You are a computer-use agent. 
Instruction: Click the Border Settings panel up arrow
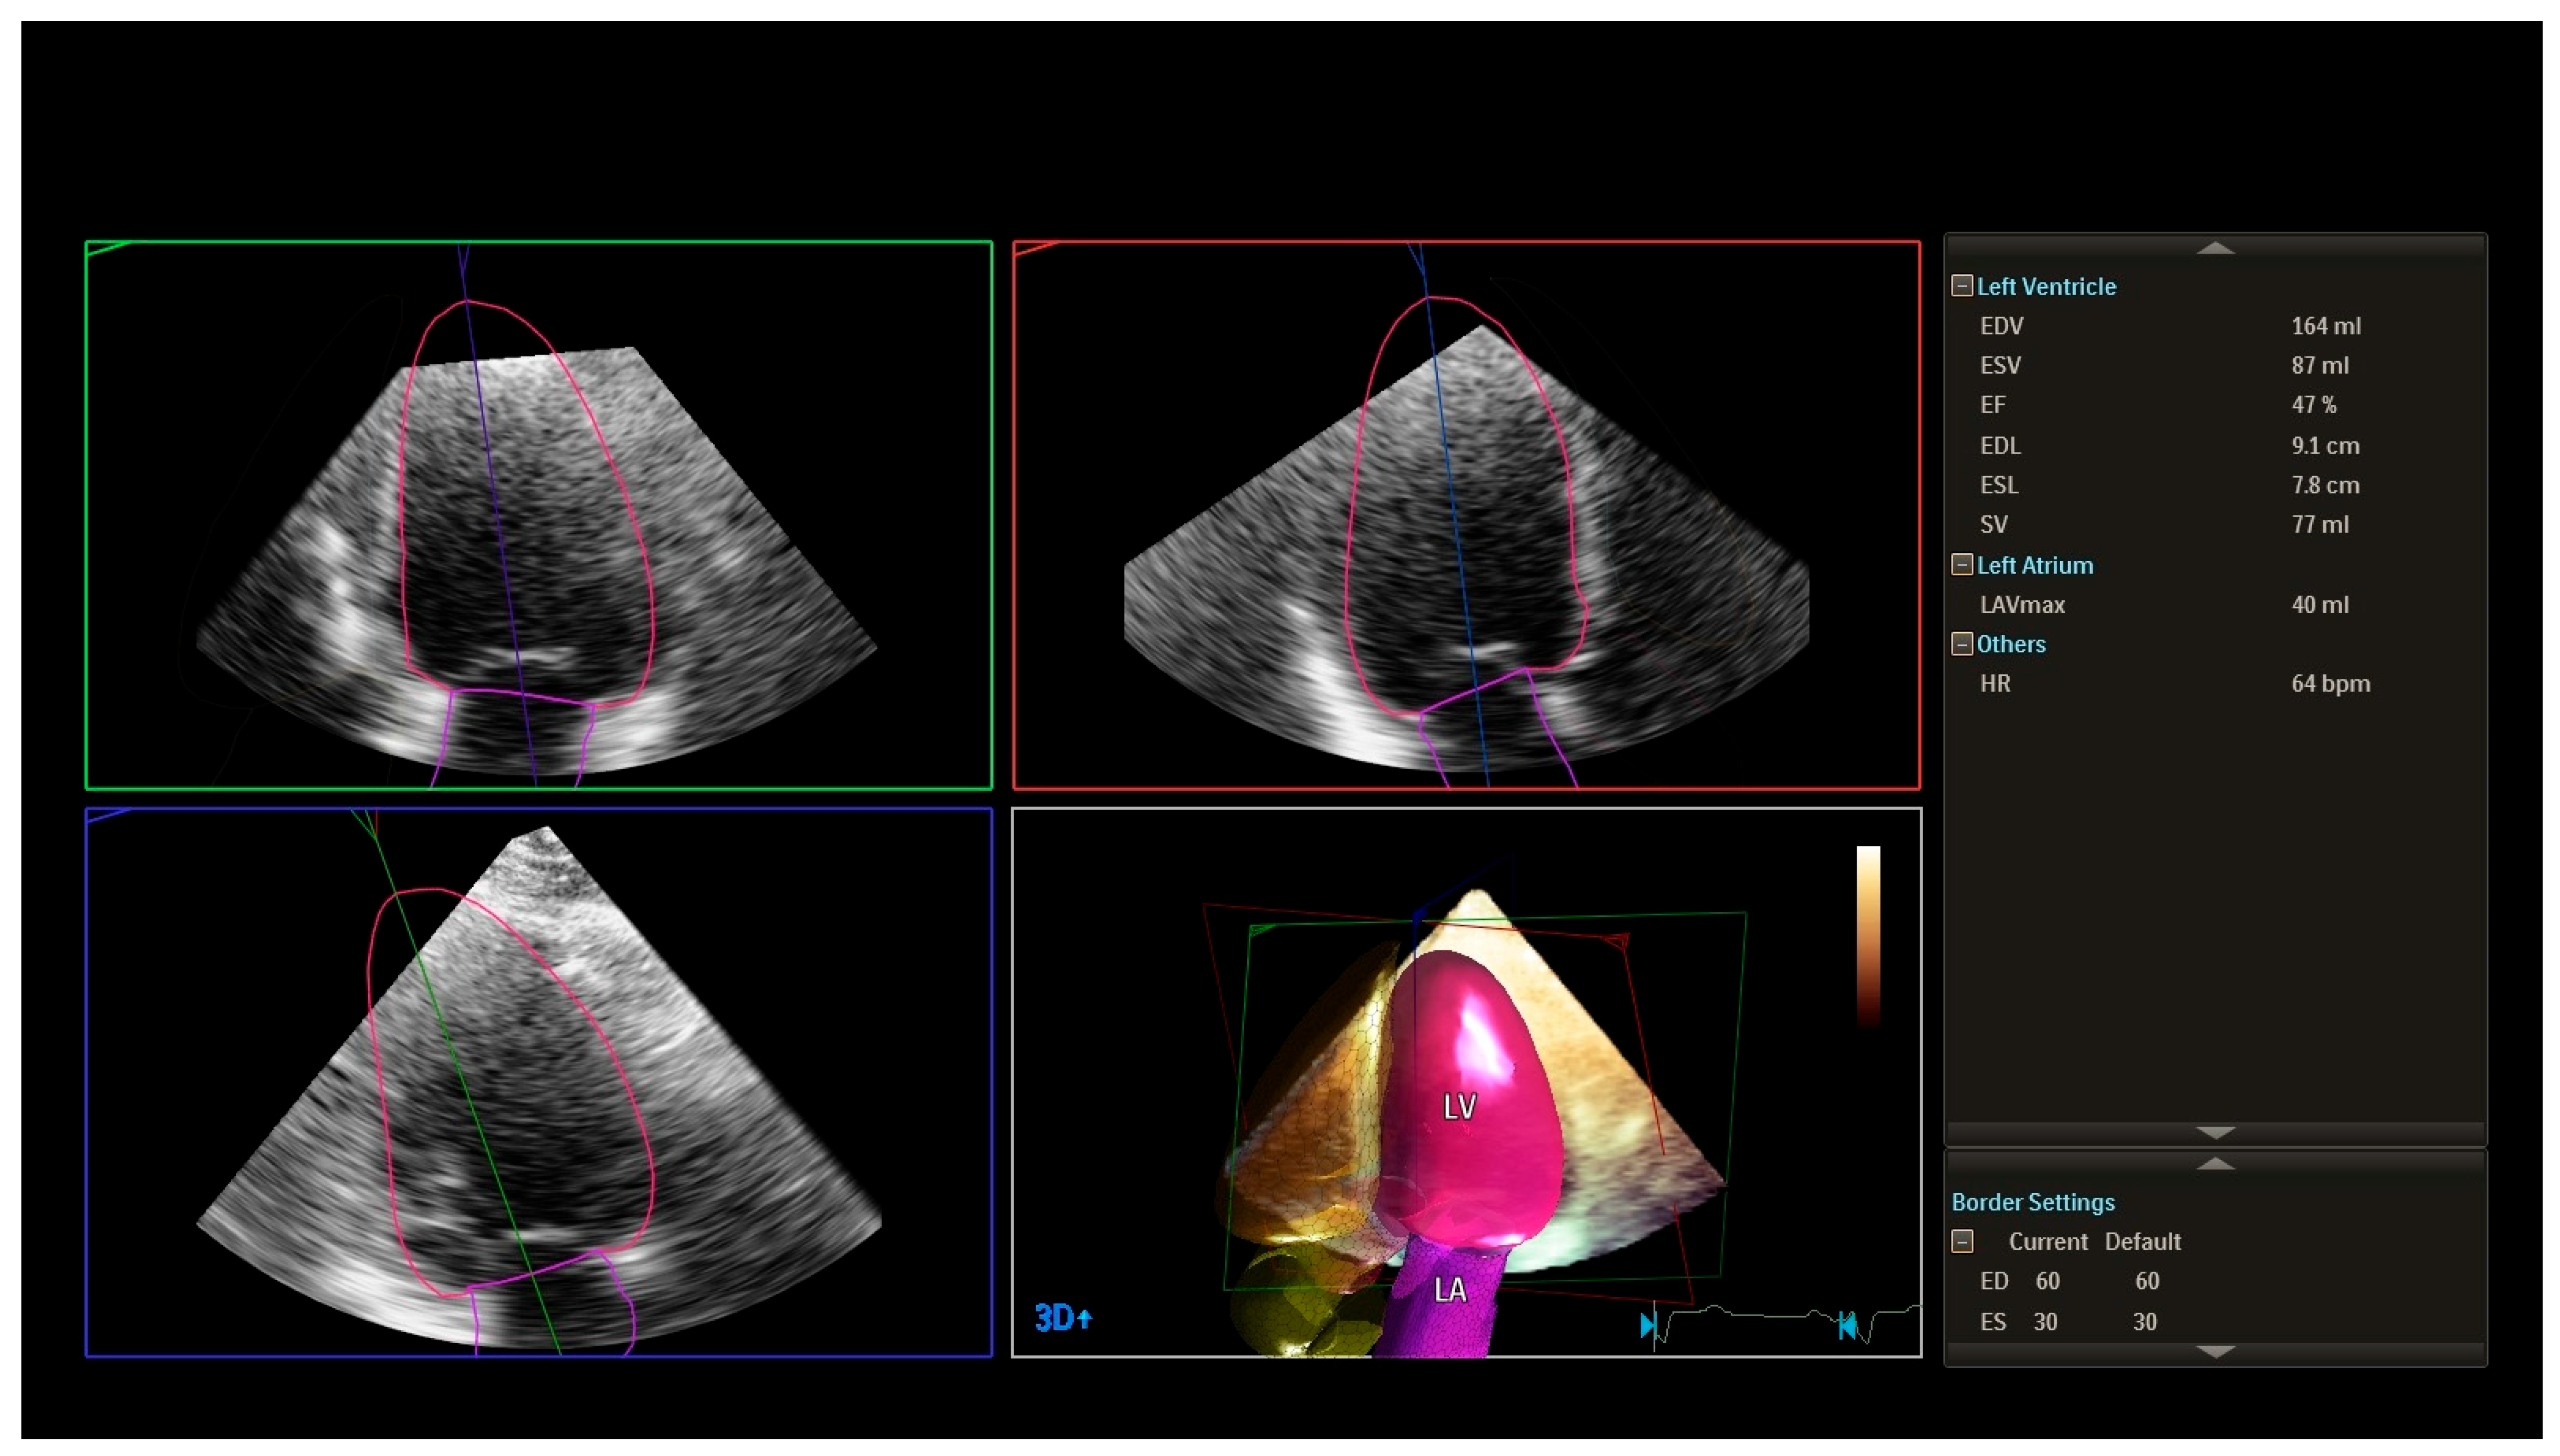(x=2215, y=1164)
